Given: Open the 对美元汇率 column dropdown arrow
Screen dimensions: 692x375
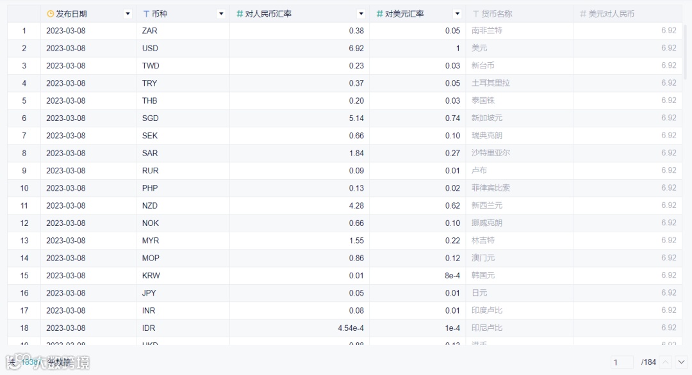Looking at the screenshot, I should coord(457,13).
